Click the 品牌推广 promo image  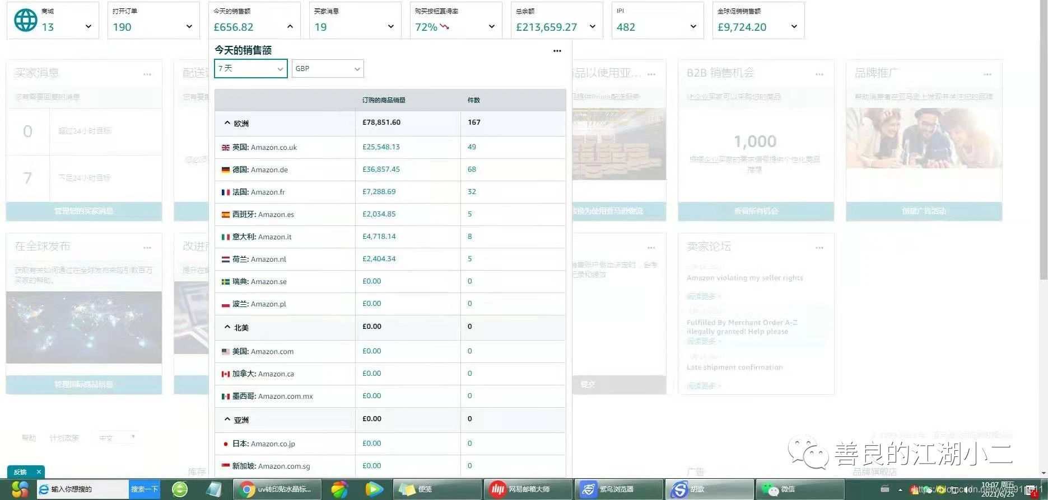coord(924,138)
